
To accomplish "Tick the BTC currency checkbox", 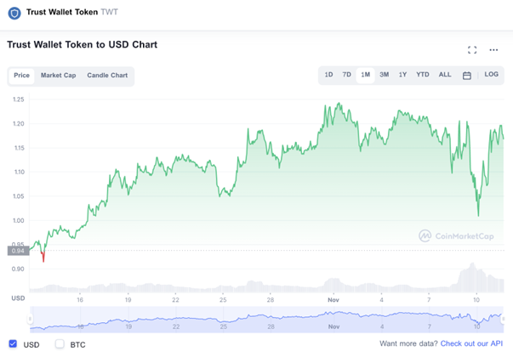I will pyautogui.click(x=60, y=344).
